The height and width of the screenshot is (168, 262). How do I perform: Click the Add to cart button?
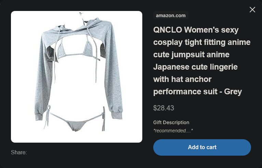coord(202,147)
